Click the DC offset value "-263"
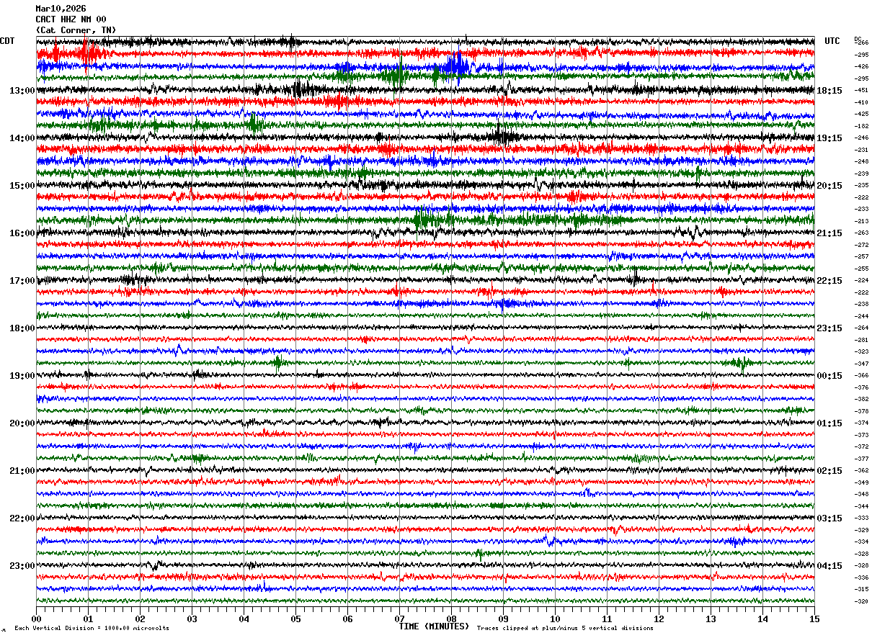This screenshot has height=638, width=872. (x=861, y=233)
